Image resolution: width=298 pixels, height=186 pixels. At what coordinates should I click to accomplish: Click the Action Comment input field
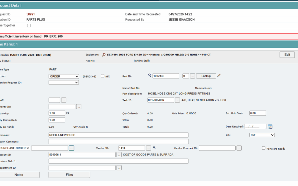118,142
